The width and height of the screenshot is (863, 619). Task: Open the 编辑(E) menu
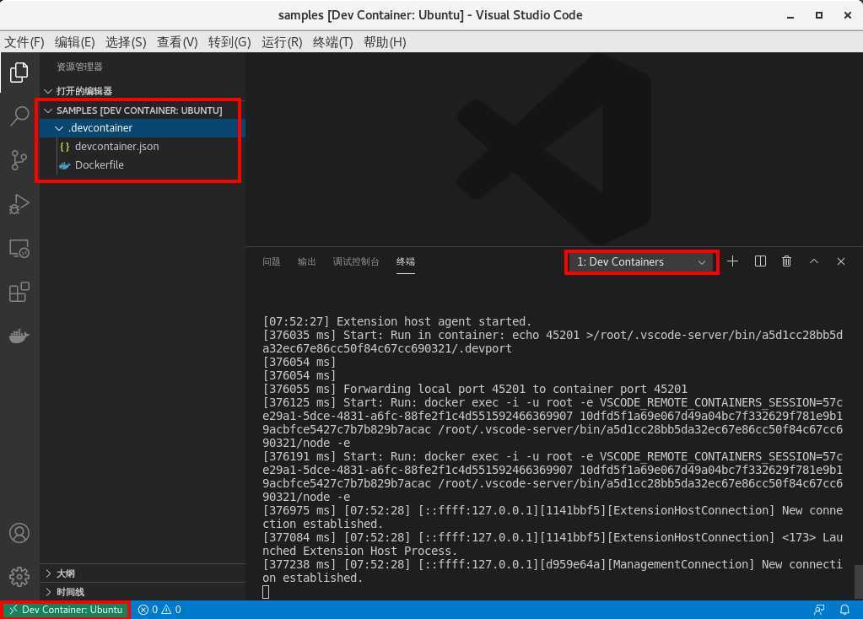[x=75, y=42]
